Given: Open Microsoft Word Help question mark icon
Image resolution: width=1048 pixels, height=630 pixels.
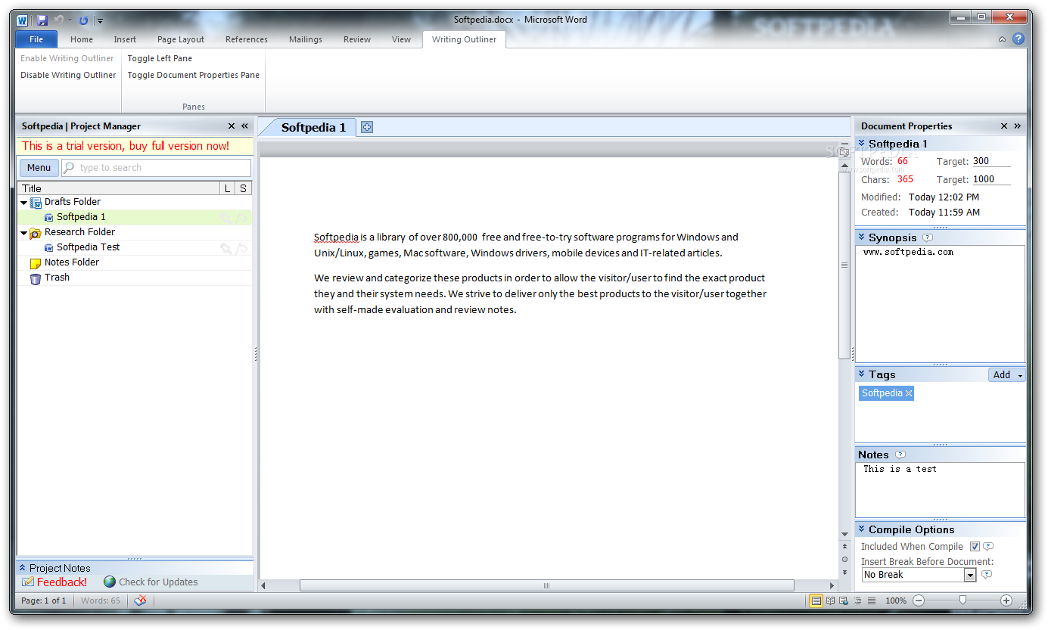Looking at the screenshot, I should pos(1018,39).
